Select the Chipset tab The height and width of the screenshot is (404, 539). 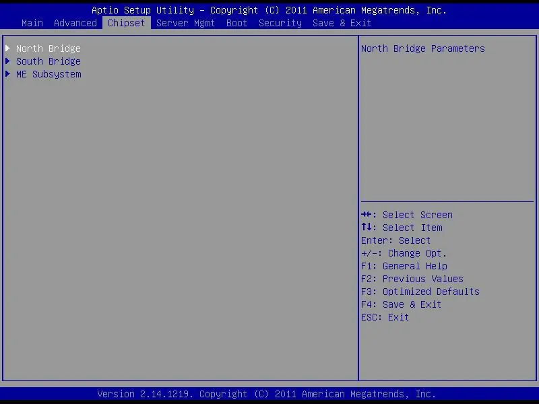(126, 23)
